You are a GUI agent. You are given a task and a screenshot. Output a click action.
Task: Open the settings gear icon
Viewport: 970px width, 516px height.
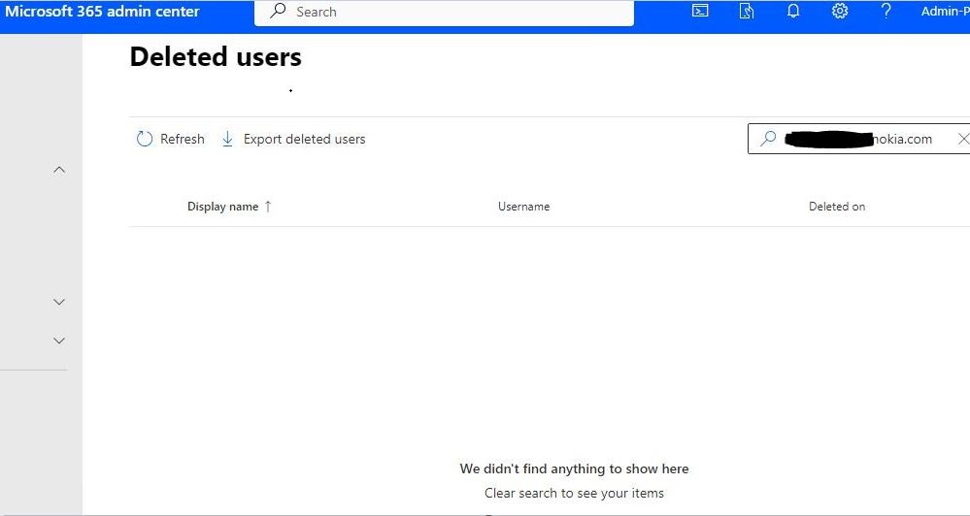click(x=840, y=11)
